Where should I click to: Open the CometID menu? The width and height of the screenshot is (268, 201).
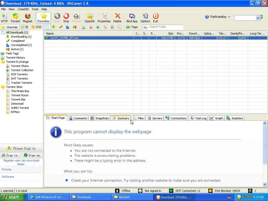pos(23,9)
